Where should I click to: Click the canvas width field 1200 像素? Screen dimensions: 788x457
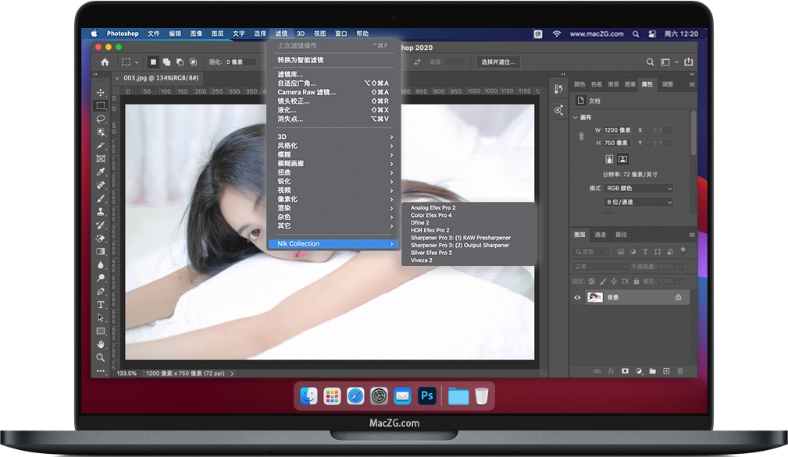click(x=616, y=130)
